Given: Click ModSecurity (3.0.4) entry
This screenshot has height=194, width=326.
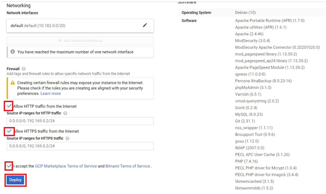Looking at the screenshot, I should pyautogui.click(x=253, y=41).
